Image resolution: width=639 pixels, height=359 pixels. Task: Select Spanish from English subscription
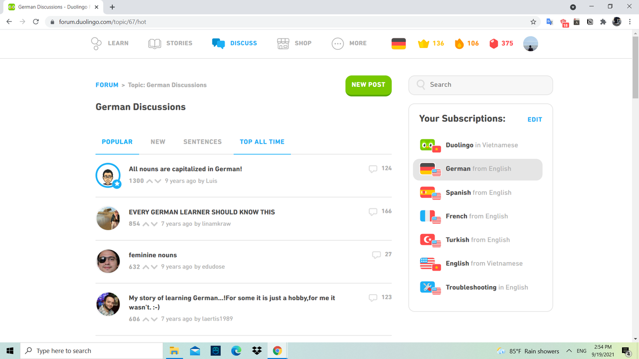click(x=478, y=192)
